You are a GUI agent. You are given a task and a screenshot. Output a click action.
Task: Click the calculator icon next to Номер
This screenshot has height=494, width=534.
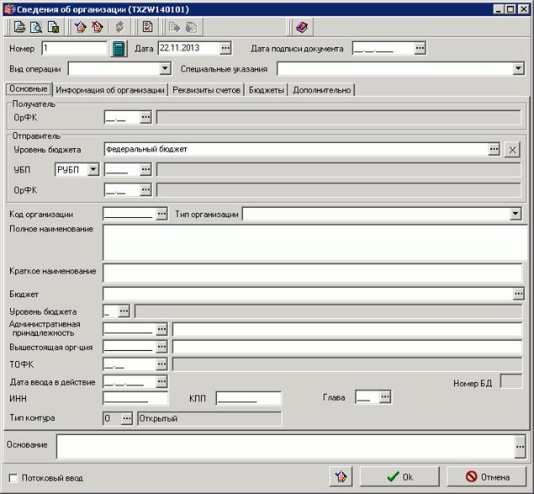tap(119, 49)
